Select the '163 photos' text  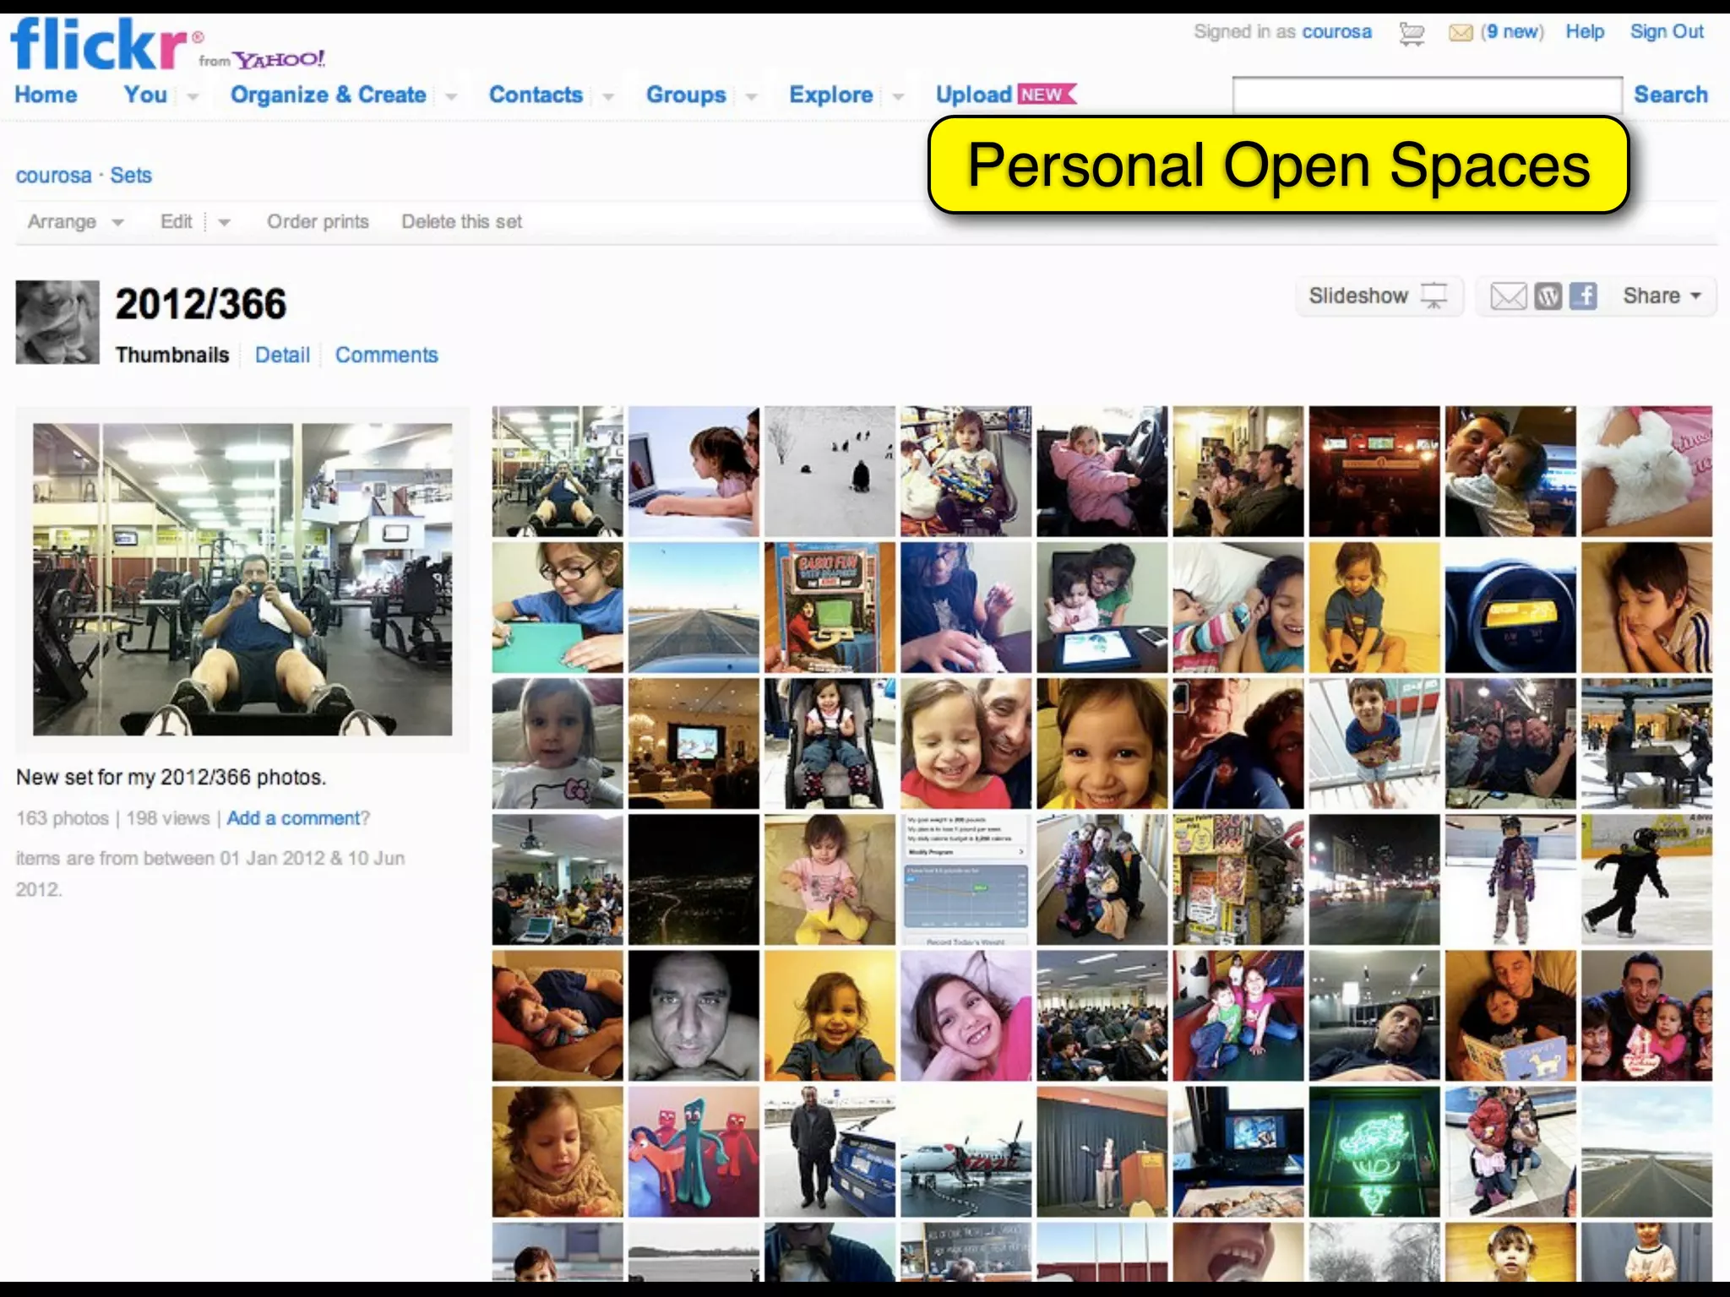[x=63, y=818]
